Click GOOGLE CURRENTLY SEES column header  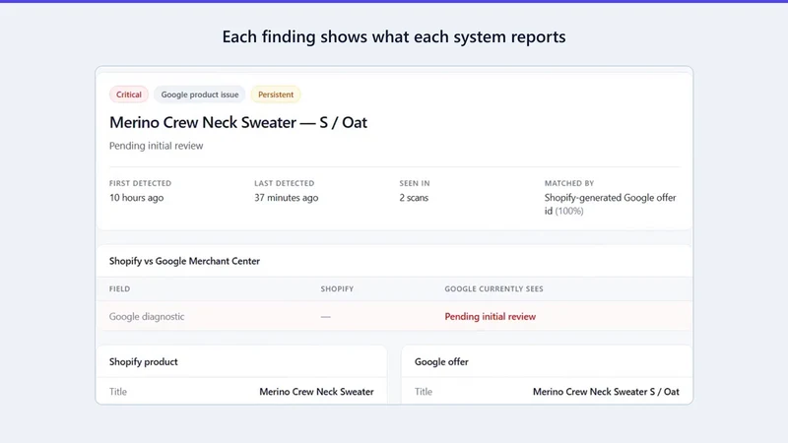pyautogui.click(x=493, y=288)
